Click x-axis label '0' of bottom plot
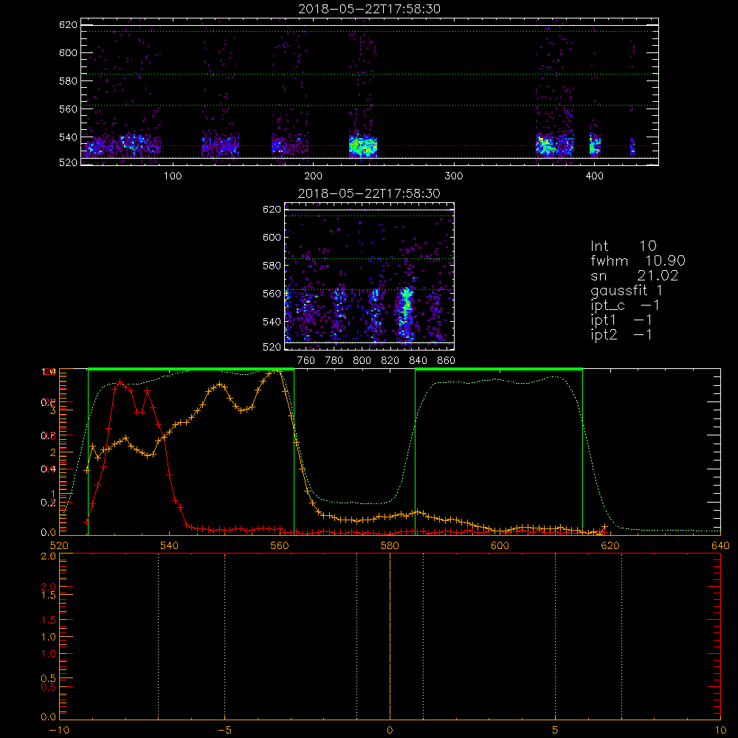Image resolution: width=738 pixels, height=738 pixels. (390, 731)
